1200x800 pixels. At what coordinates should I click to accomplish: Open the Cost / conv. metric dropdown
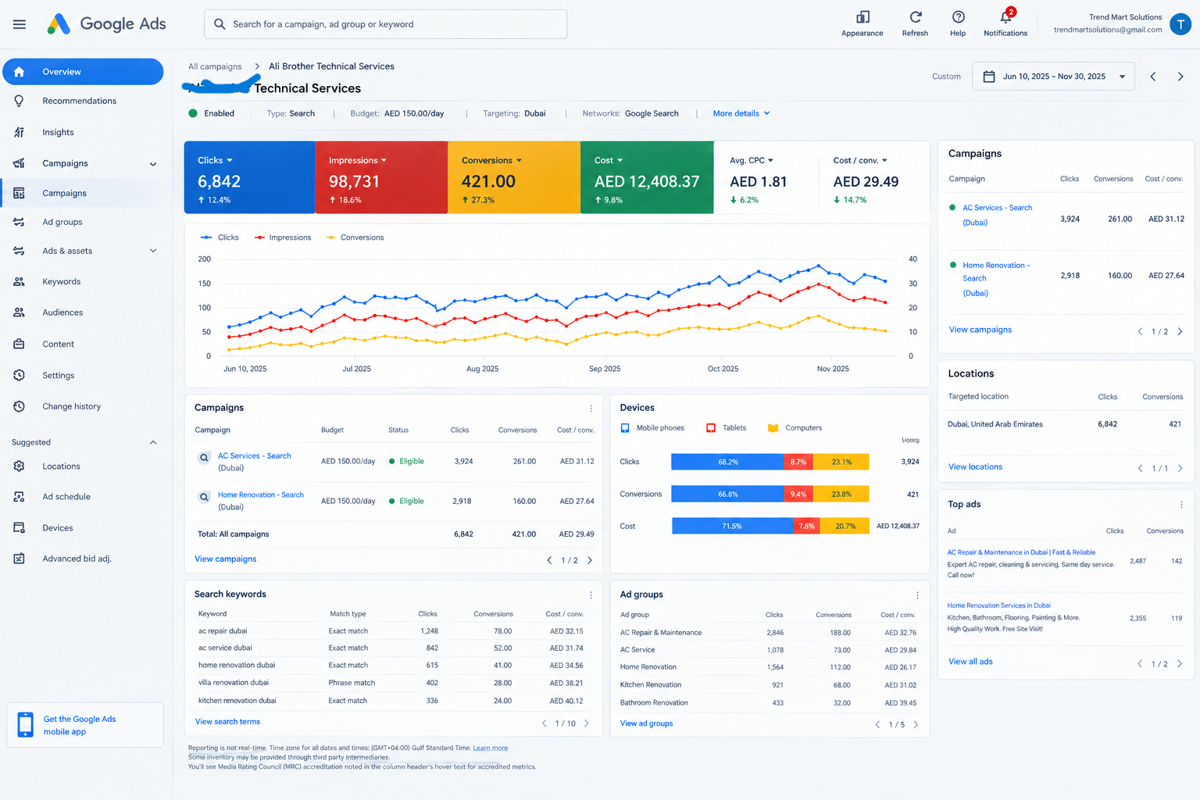pyautogui.click(x=861, y=160)
